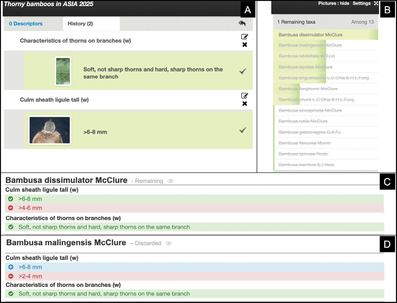
Task: Click red minus icon beside >4-6 mm
Action: tap(11, 208)
